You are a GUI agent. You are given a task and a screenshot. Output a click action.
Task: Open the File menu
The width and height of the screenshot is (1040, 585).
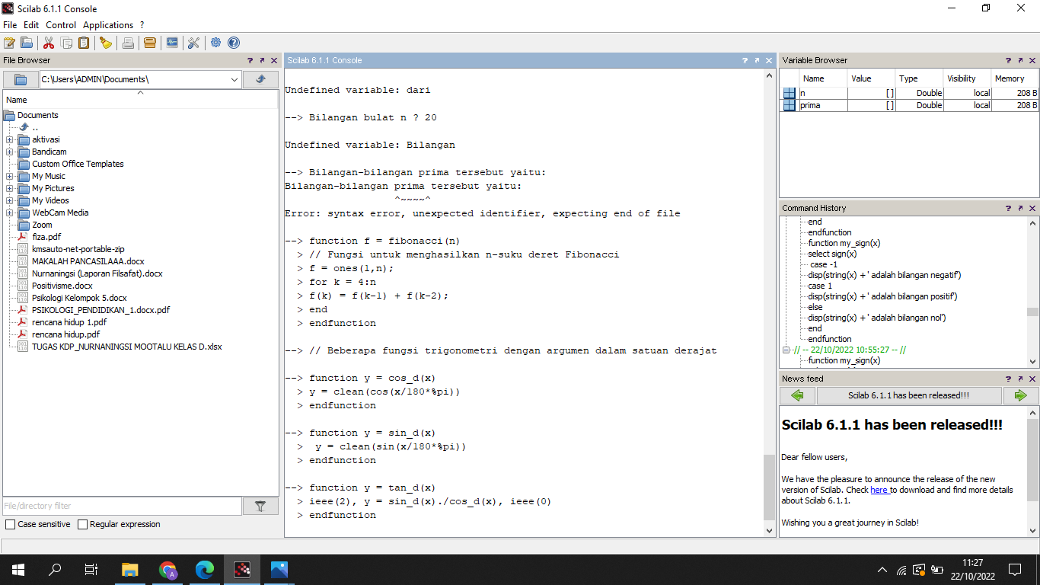point(10,25)
